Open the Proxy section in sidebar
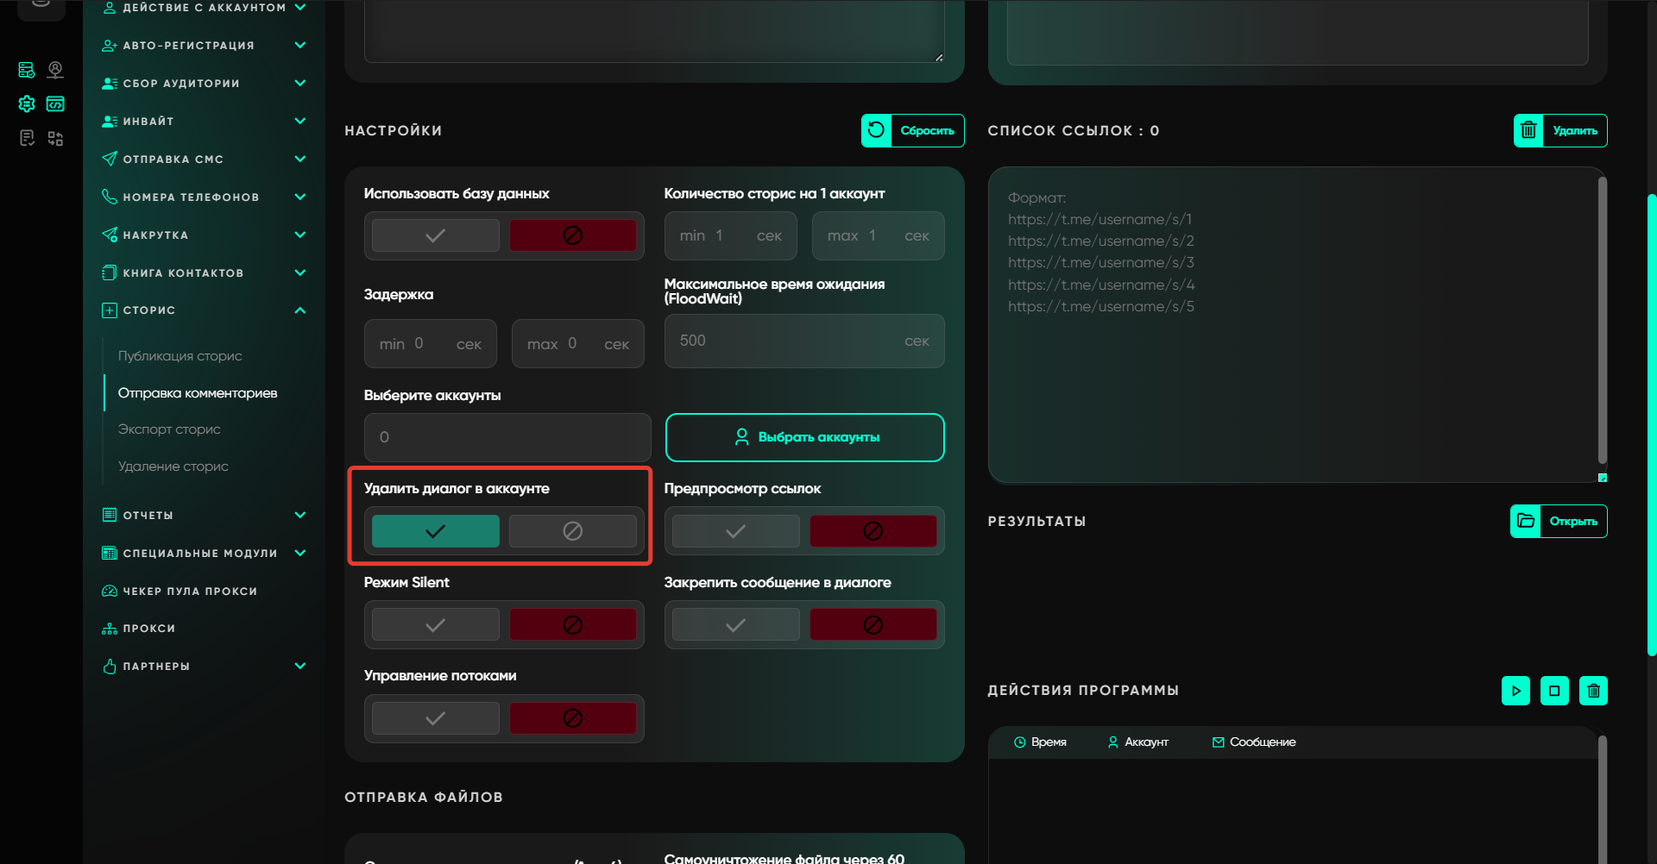 pos(149,629)
